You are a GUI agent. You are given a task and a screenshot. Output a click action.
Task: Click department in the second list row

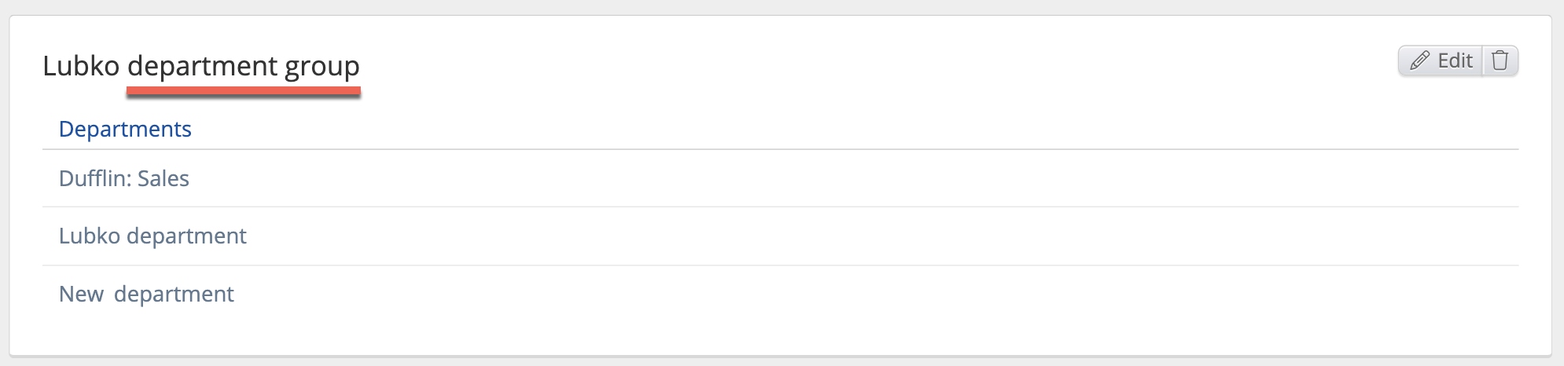pyautogui.click(x=187, y=236)
